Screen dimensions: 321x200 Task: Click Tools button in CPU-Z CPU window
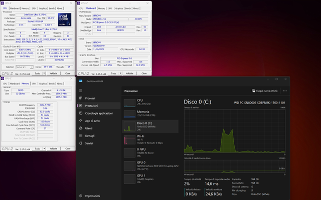pyautogui.click(x=37, y=73)
